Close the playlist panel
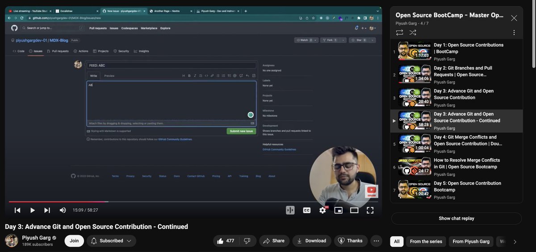The height and width of the screenshot is (252, 536). [x=514, y=18]
